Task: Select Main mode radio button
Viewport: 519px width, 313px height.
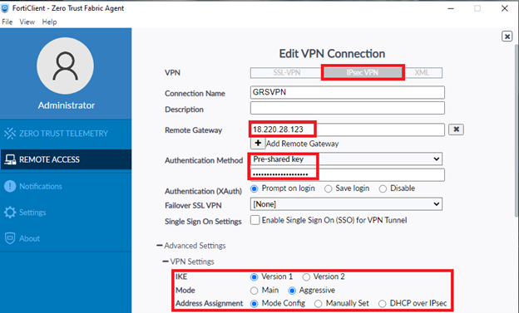Action: (x=255, y=291)
